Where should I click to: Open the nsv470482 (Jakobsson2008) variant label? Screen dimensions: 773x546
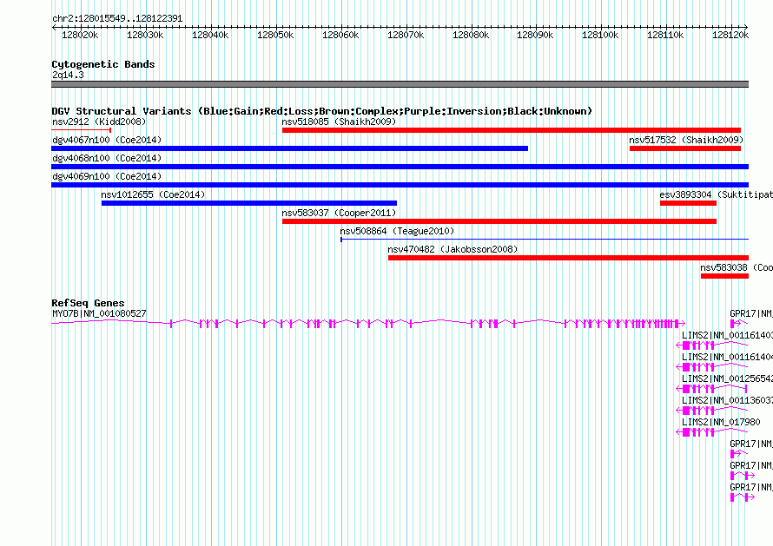pyautogui.click(x=453, y=249)
